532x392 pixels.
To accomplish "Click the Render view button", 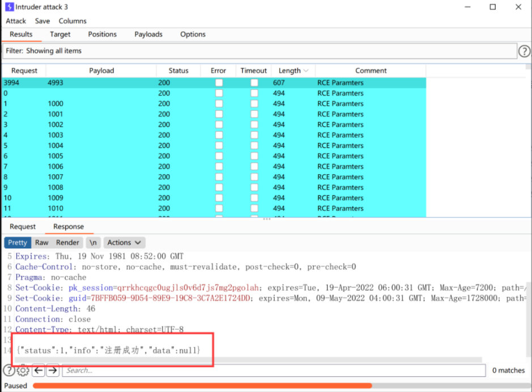I will (67, 243).
